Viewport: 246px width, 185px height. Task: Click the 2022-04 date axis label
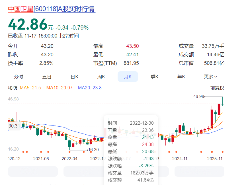69,159
